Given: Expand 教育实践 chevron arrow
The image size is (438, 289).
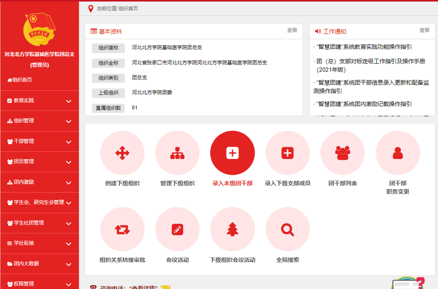Looking at the screenshot, I should click(69, 101).
